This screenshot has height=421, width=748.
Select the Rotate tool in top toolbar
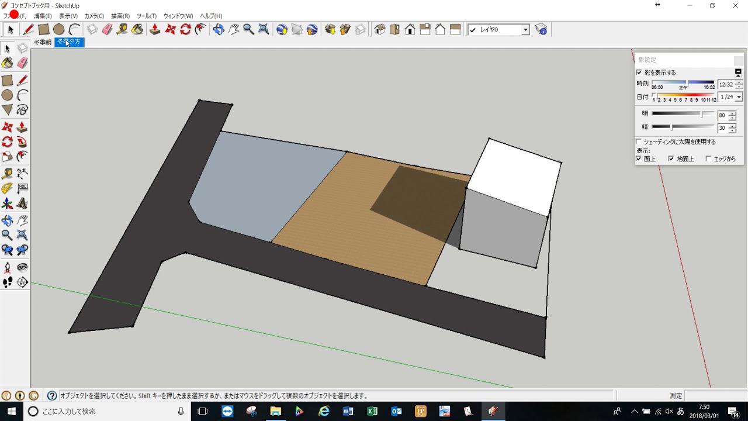click(x=185, y=29)
